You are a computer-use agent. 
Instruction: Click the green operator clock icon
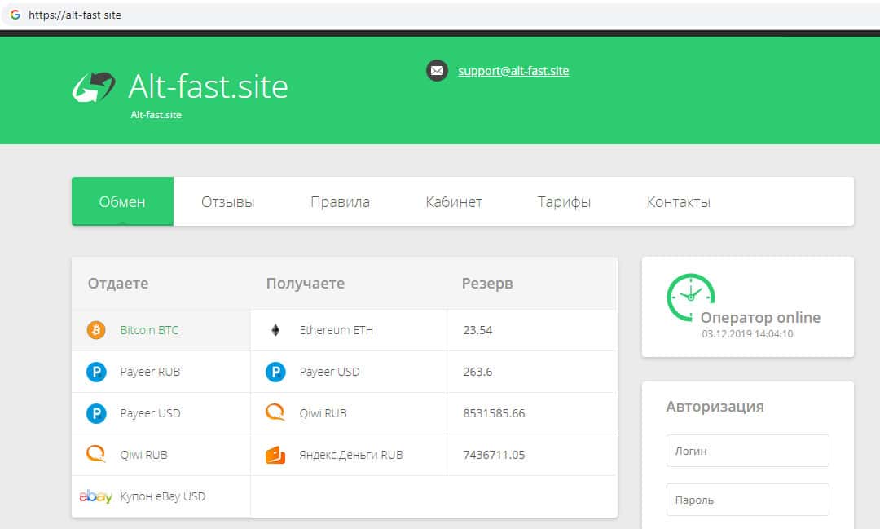click(690, 297)
